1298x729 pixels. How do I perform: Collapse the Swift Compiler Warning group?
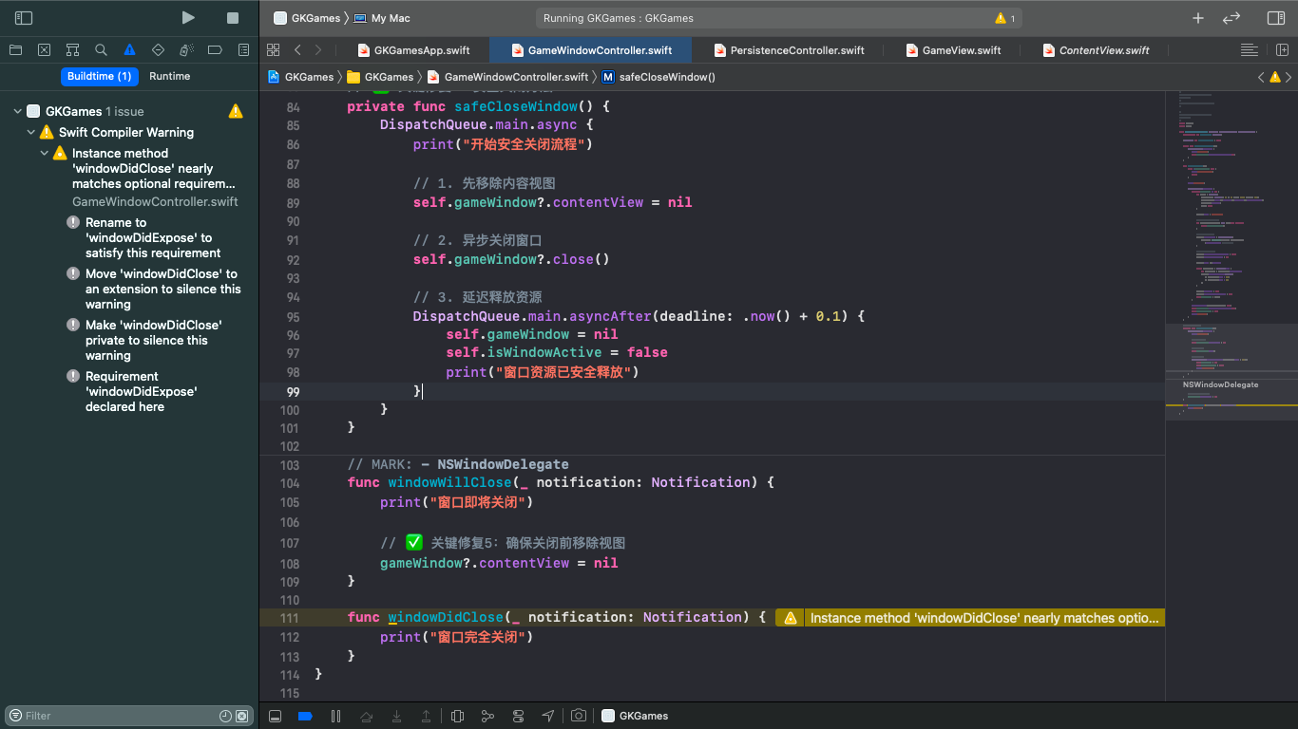pos(30,132)
